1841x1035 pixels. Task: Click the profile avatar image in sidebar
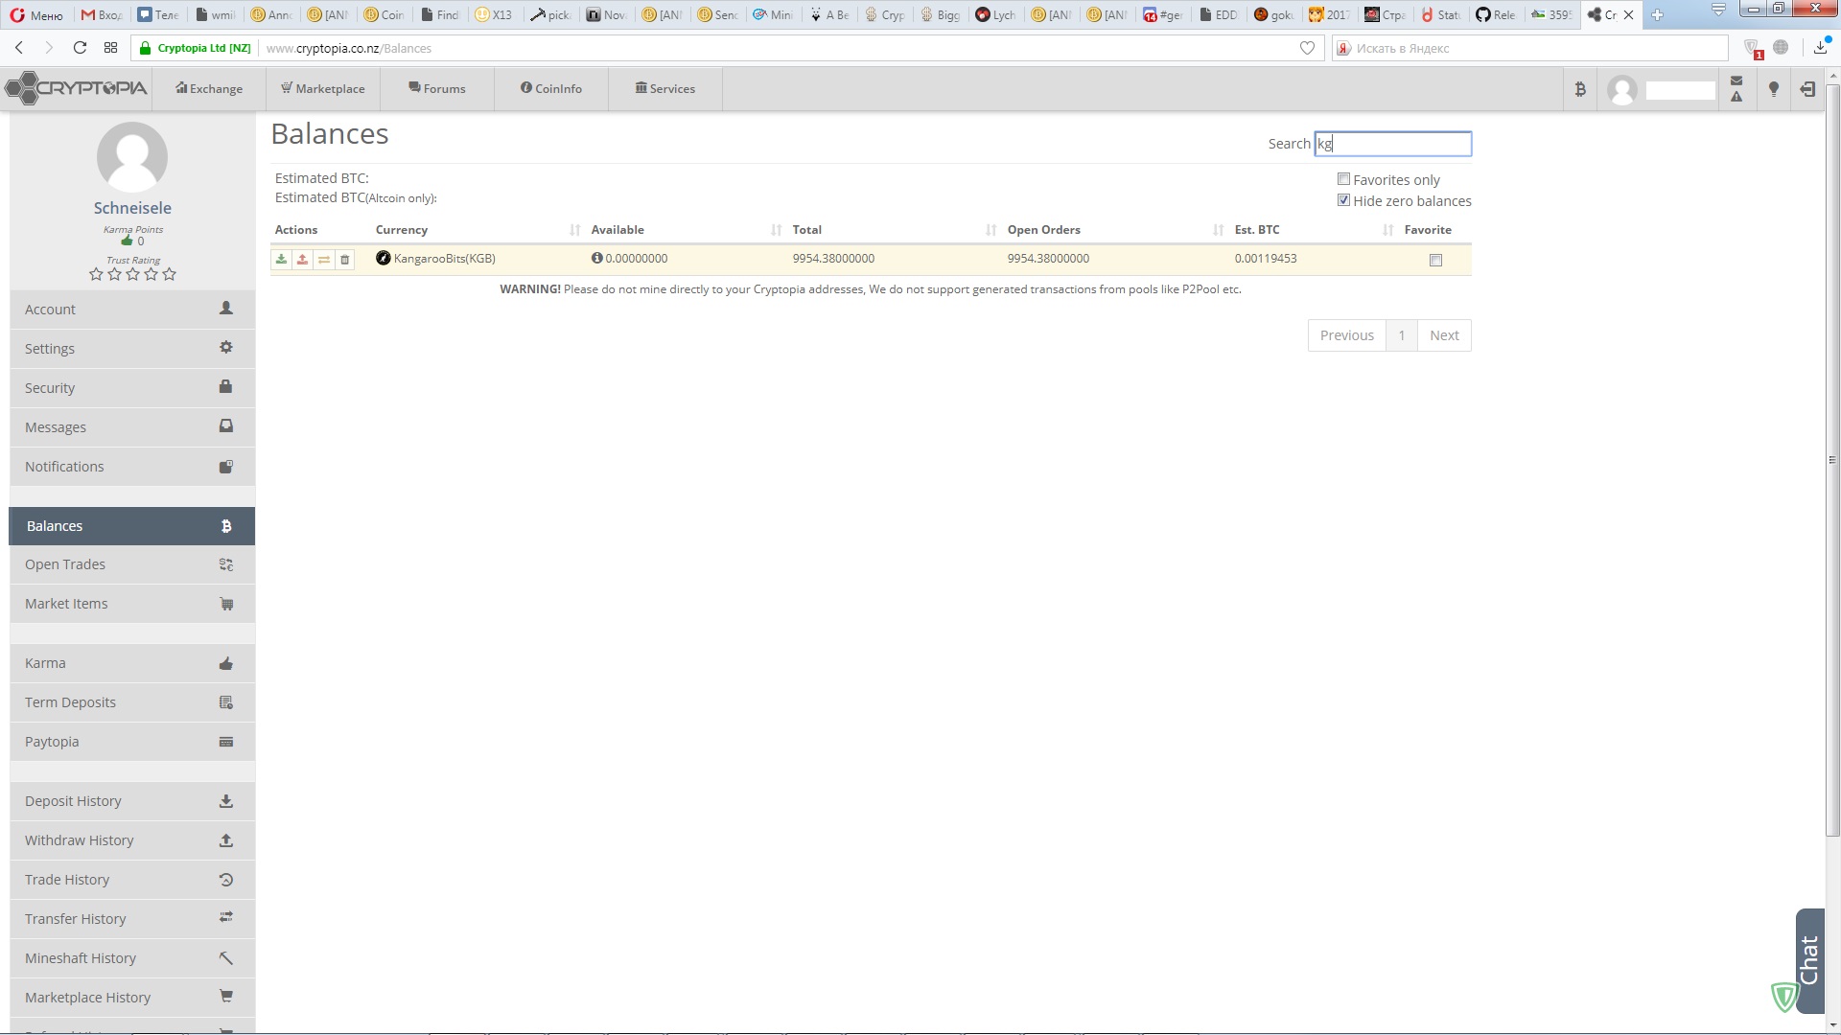pos(132,157)
